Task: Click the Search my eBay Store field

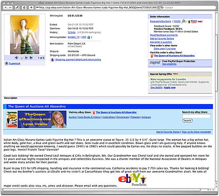Action: click(196, 116)
